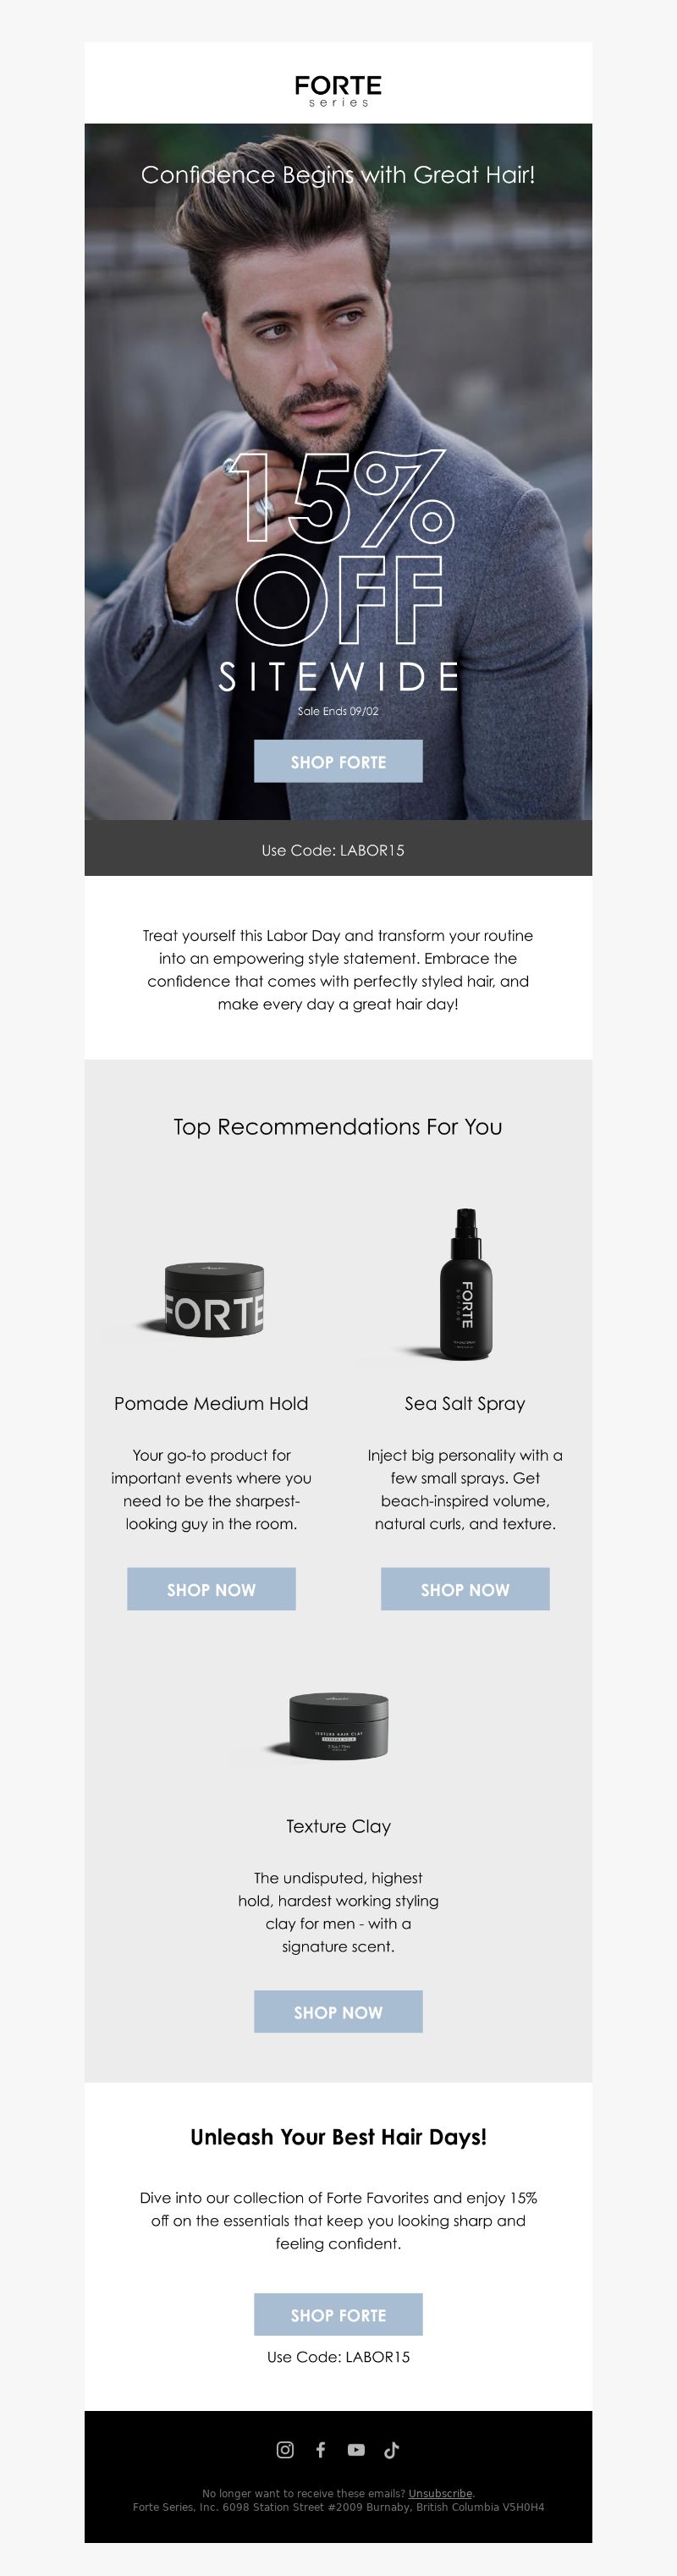
Task: Click the Sea Salt Spray title
Action: click(465, 1403)
